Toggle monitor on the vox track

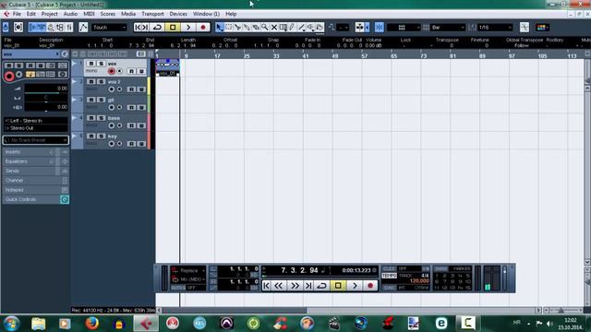[120, 71]
